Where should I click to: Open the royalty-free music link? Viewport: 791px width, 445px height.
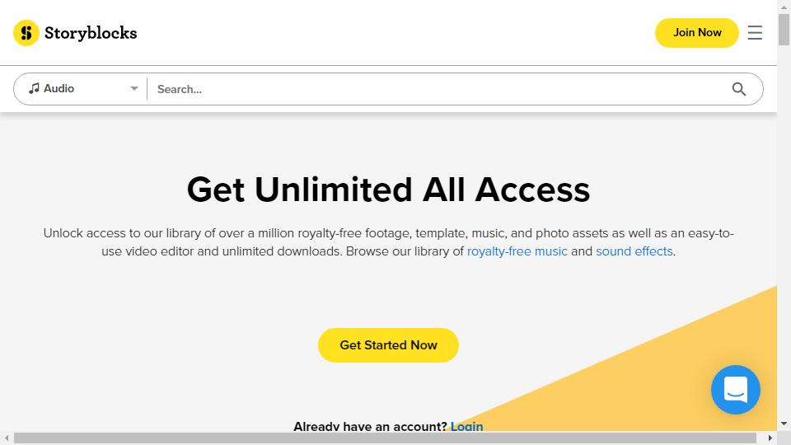tap(517, 251)
